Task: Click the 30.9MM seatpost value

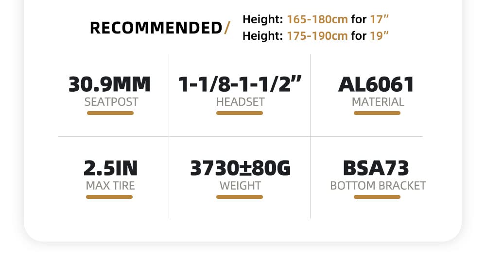Action: (110, 84)
